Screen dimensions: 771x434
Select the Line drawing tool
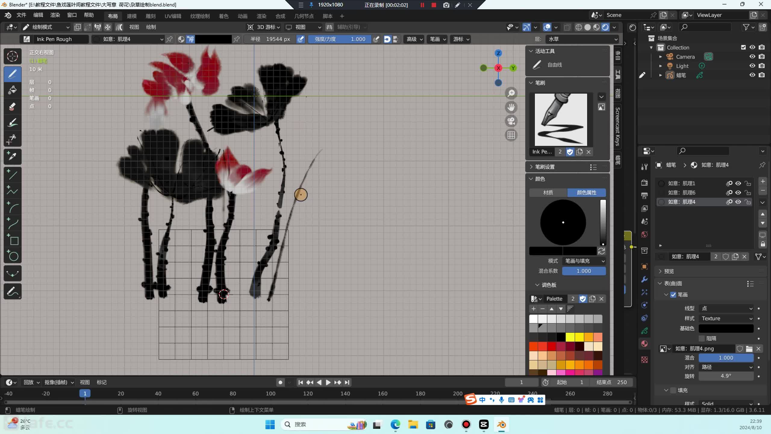[12, 174]
